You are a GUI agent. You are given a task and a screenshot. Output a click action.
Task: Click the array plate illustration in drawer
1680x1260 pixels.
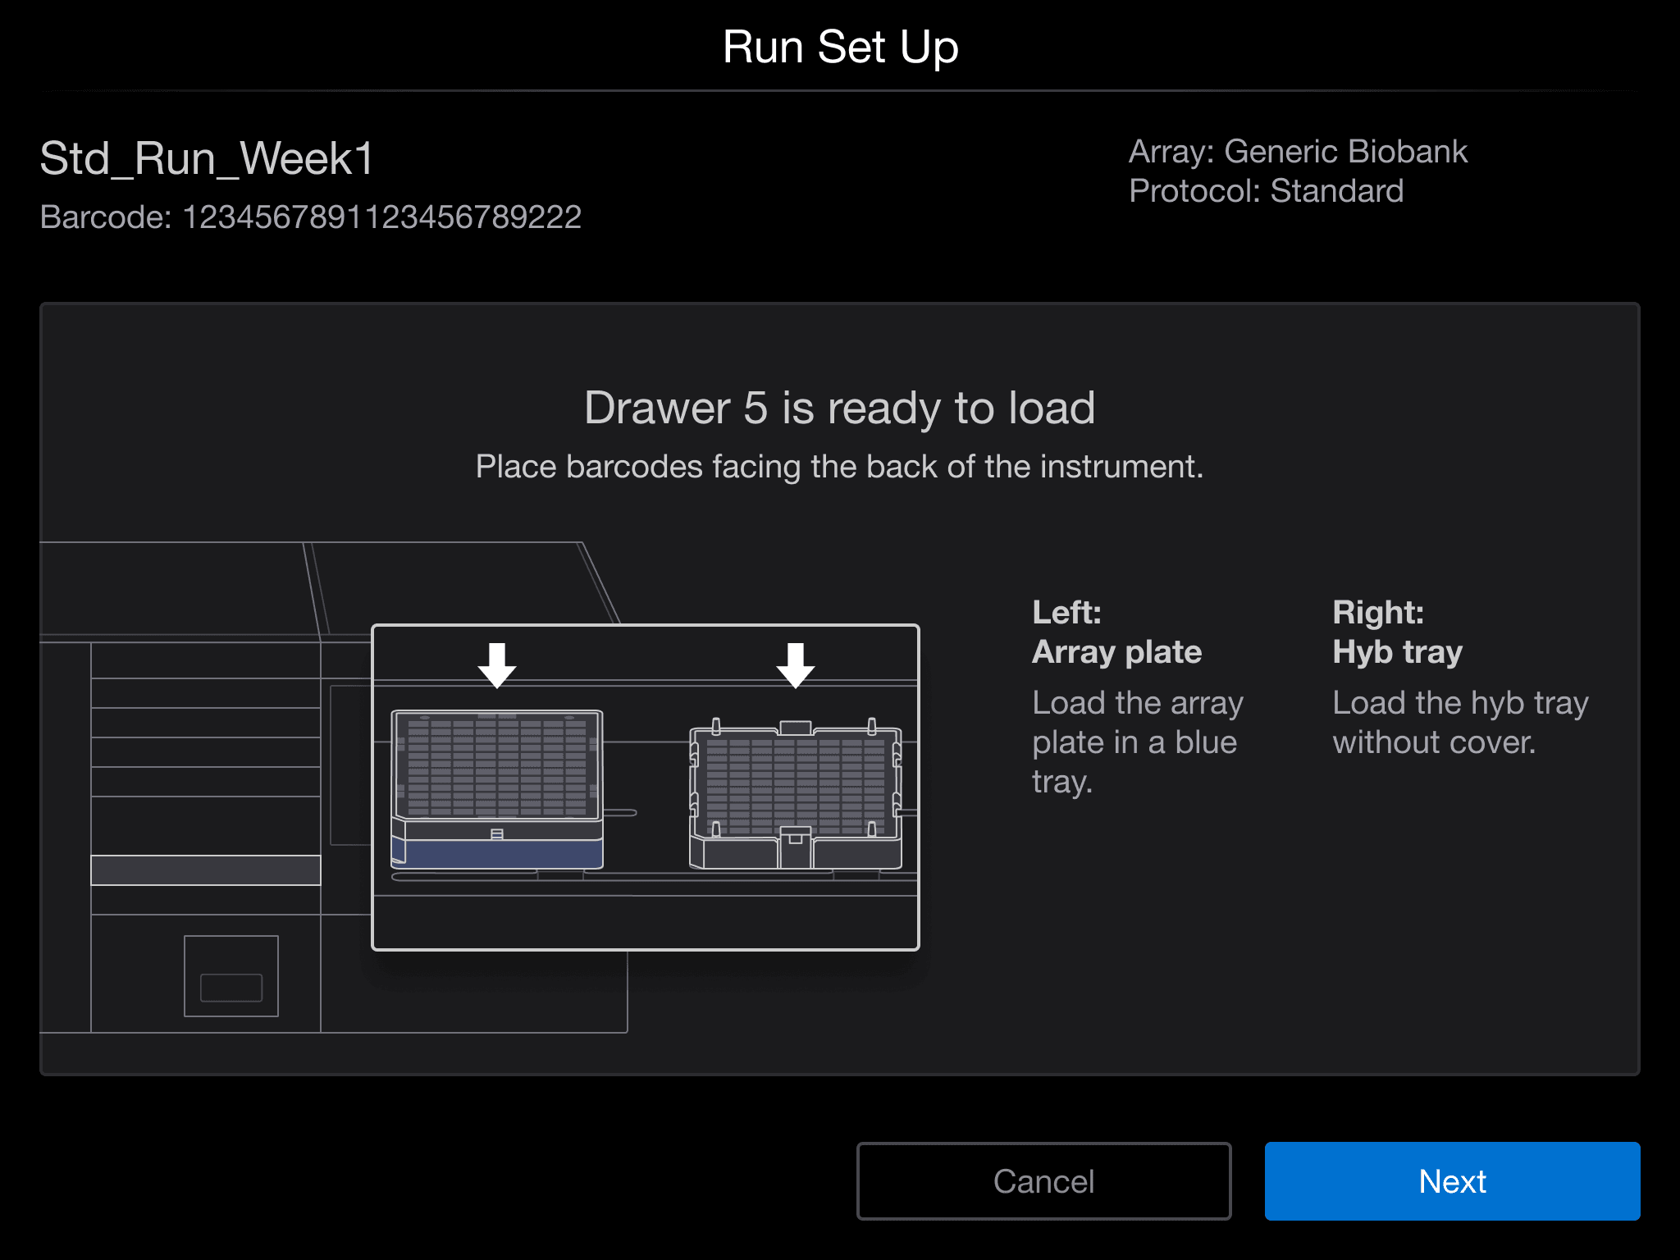[x=497, y=789]
